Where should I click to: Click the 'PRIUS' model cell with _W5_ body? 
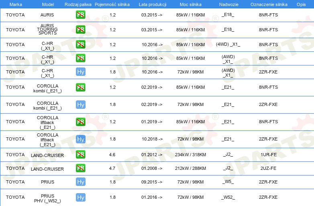(47, 182)
